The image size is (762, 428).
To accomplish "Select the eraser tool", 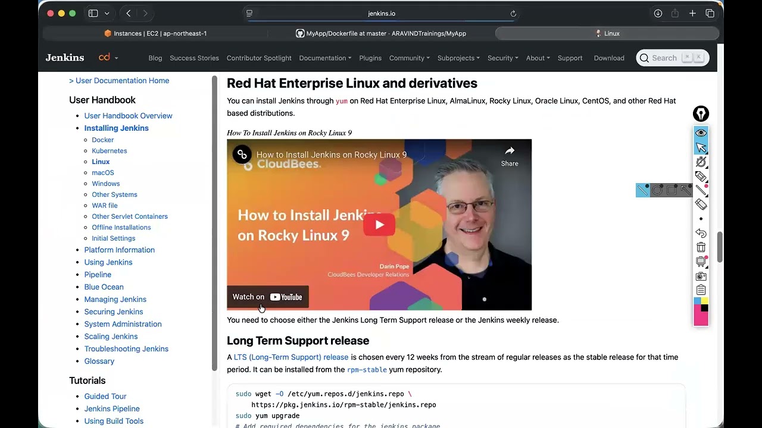I will click(x=701, y=204).
